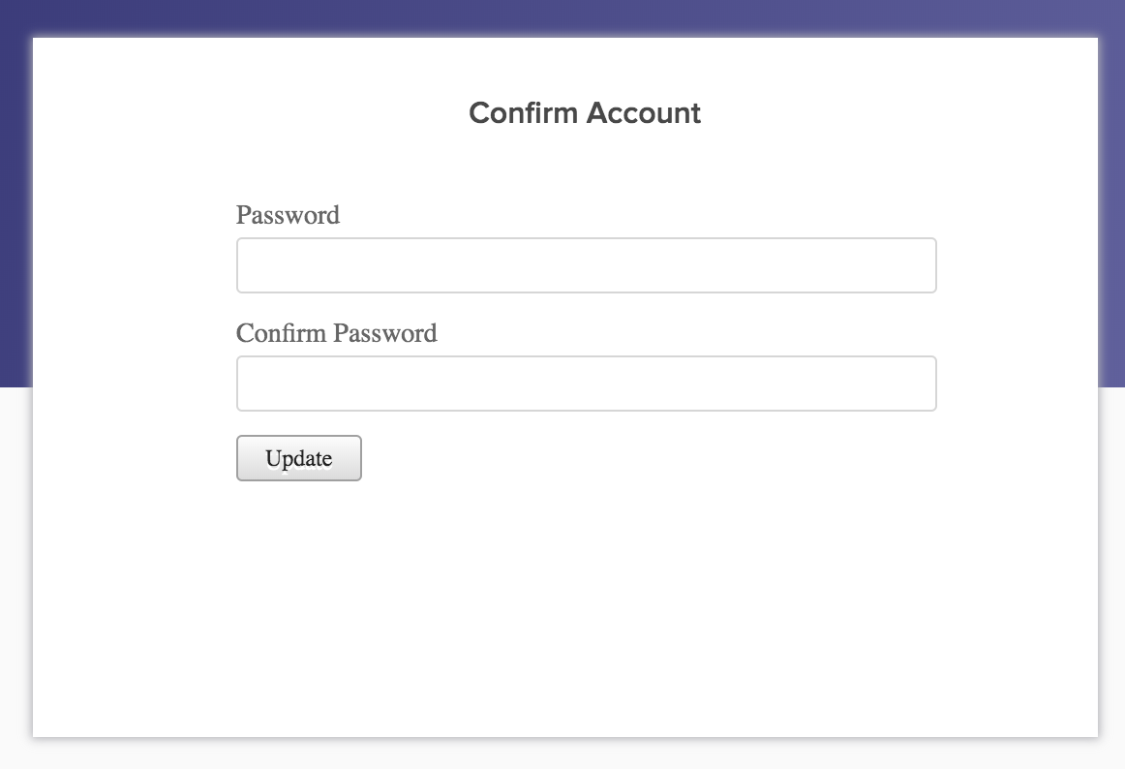
Task: Click the "Confirm Account" heading
Action: tap(585, 113)
